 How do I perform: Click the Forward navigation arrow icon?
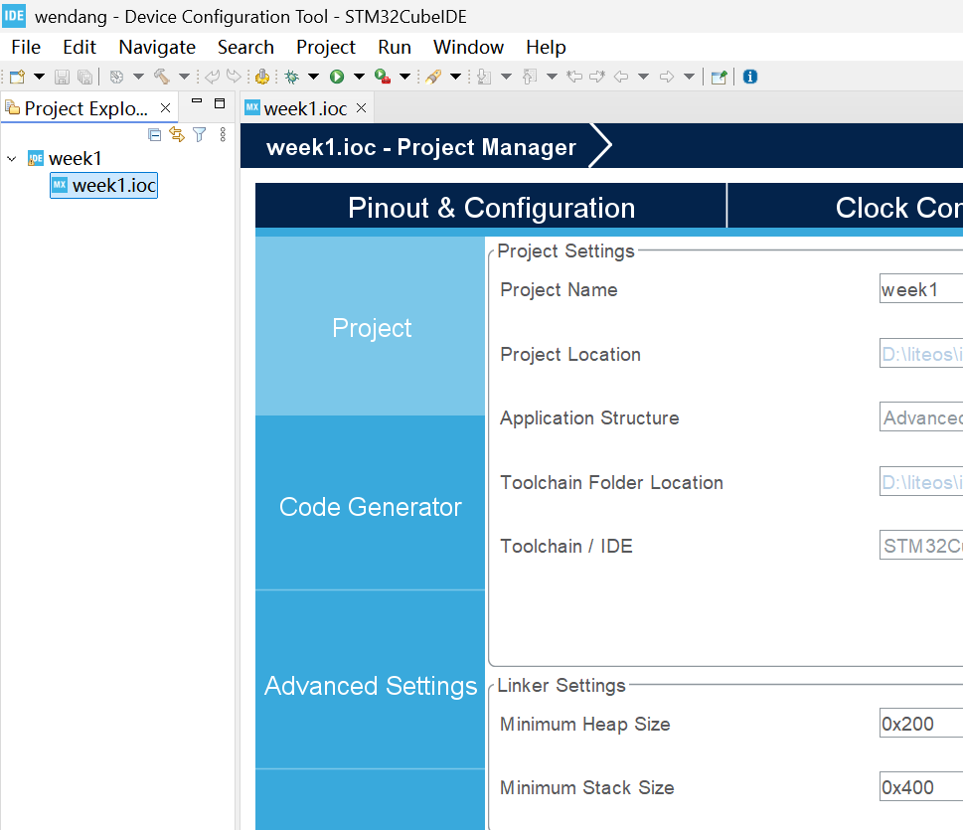point(667,77)
